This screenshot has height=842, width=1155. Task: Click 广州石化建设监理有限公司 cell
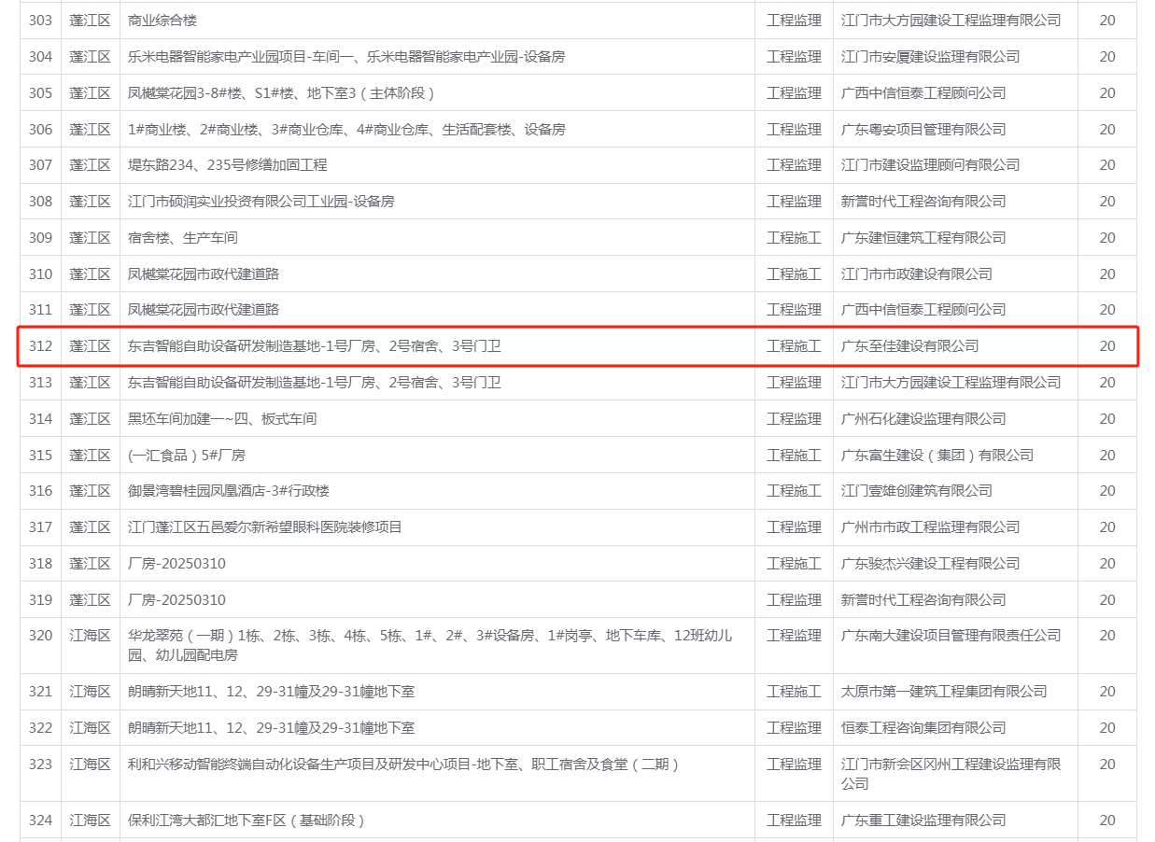pos(923,419)
